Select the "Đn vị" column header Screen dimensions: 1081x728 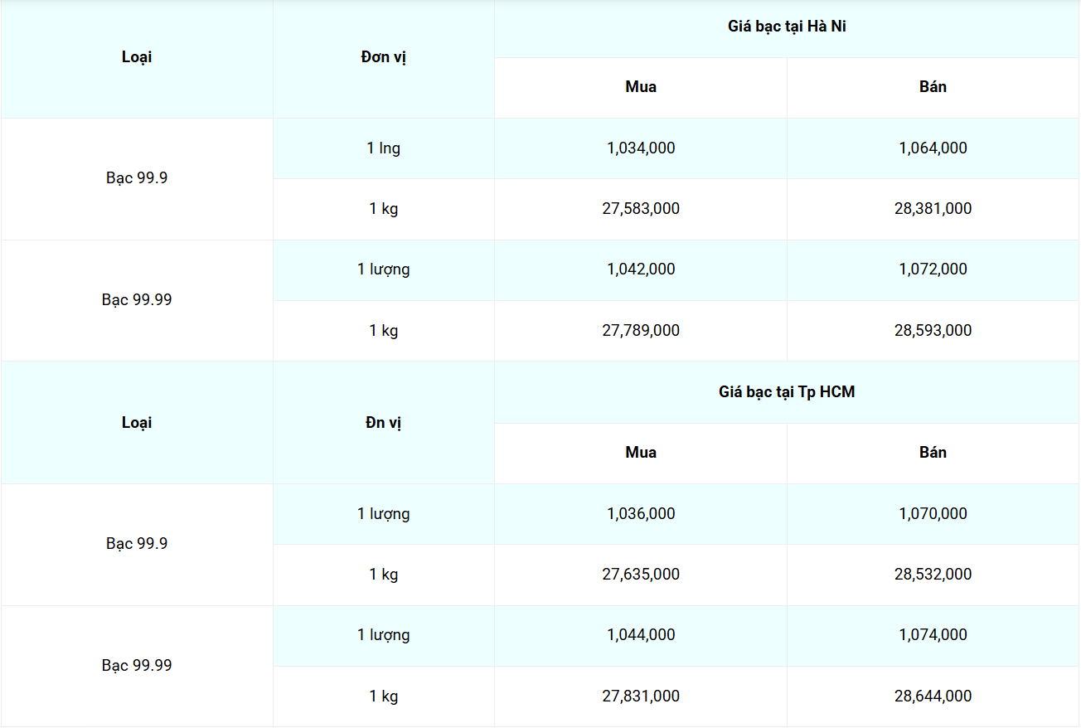[x=384, y=423]
